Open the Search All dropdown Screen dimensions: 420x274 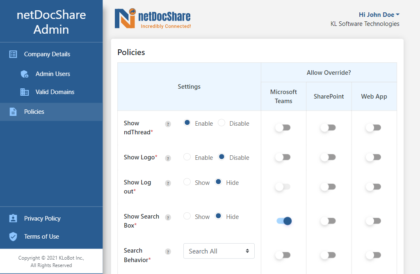(x=219, y=251)
